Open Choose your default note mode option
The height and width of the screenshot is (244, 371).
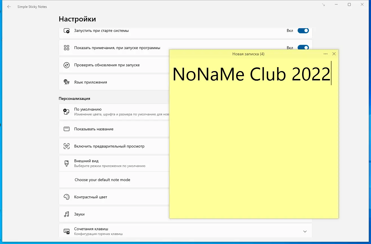114,180
